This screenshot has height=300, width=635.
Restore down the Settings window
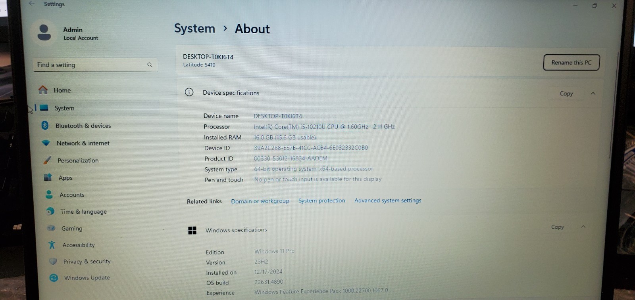[x=595, y=6]
